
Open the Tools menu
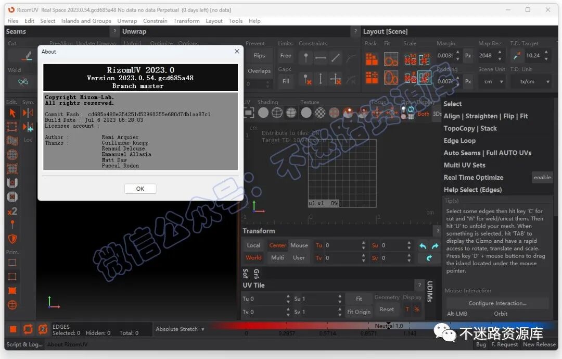click(x=236, y=21)
